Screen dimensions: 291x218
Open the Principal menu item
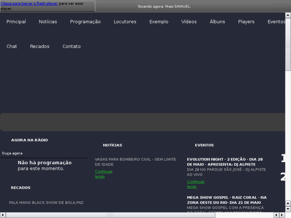(x=16, y=22)
